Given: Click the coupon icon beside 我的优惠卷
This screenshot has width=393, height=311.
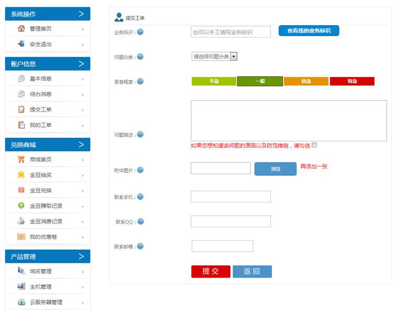Looking at the screenshot, I should [21, 236].
